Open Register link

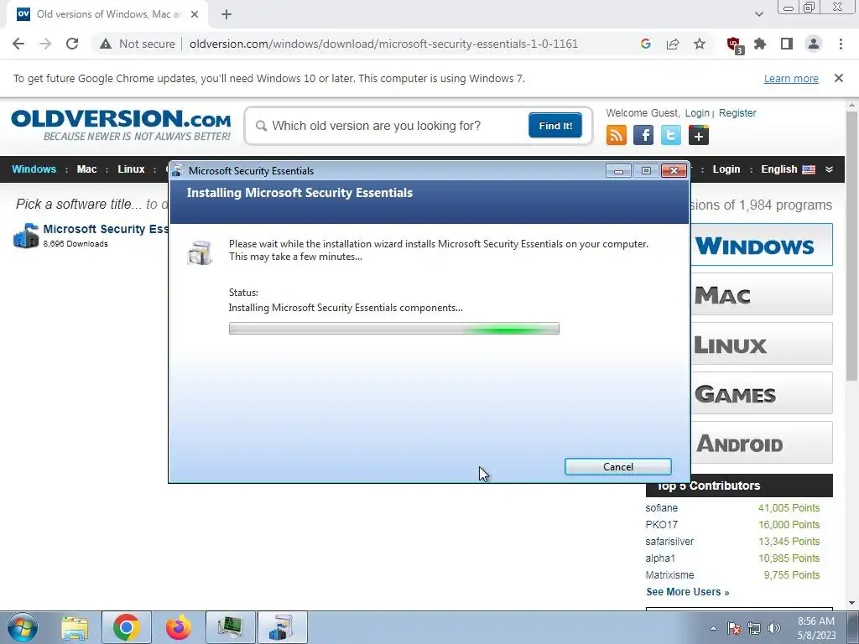[737, 113]
